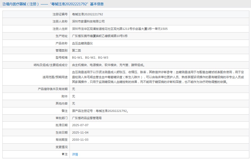Viewport: 251px width, 161px height.
Task: Select the intended use paragraph 血压测量适用于
Action: [158, 77]
